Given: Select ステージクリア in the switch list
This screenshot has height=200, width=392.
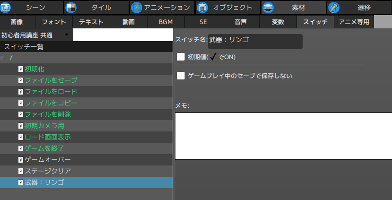Looking at the screenshot, I should click(86, 171).
